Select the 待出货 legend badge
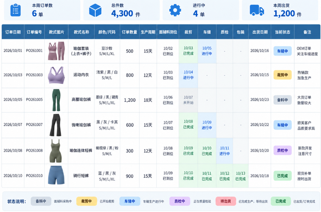 [226, 201]
